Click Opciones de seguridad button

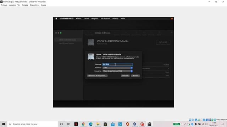[x=97, y=75]
